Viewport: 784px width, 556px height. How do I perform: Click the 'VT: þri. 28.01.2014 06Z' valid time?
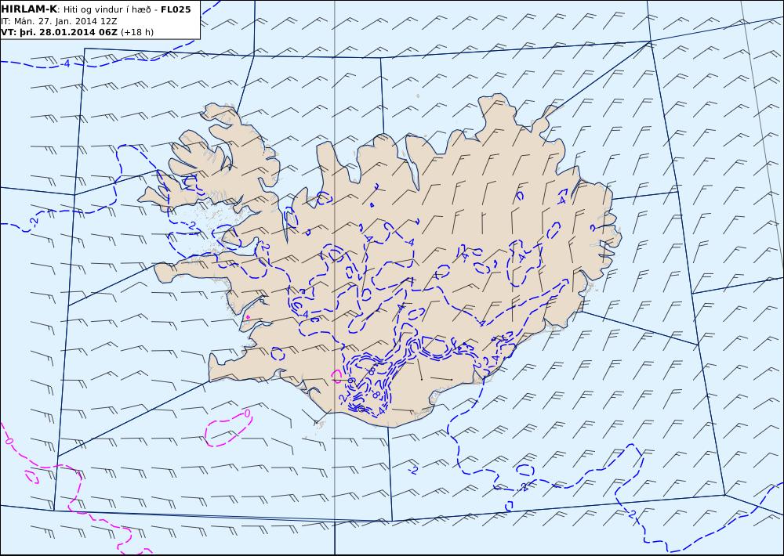(60, 32)
